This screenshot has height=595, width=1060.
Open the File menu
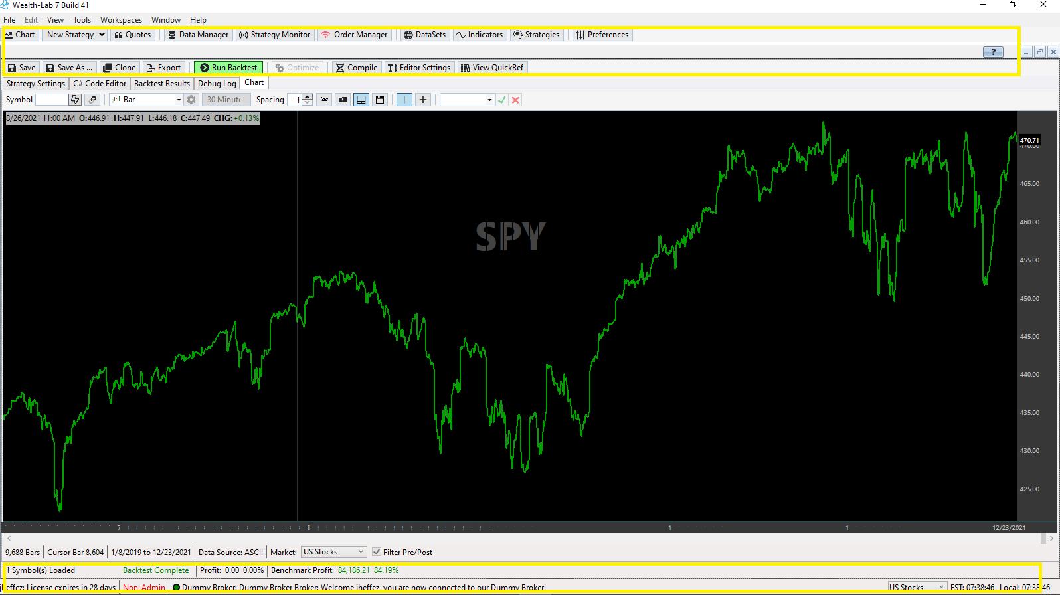coord(9,20)
